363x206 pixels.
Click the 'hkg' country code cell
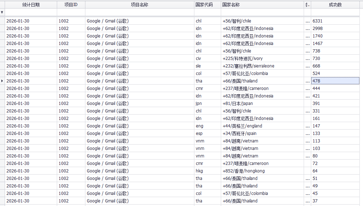[x=208, y=171]
